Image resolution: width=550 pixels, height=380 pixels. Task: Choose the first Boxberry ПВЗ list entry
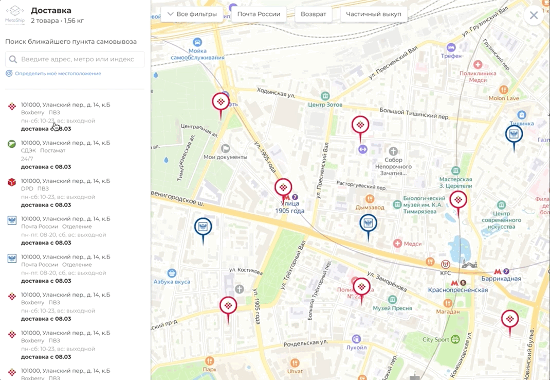click(x=75, y=117)
